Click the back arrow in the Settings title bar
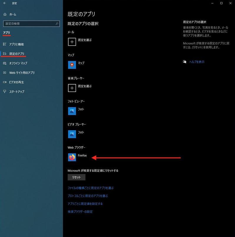The width and height of the screenshot is (235, 237). [x=5, y=3]
